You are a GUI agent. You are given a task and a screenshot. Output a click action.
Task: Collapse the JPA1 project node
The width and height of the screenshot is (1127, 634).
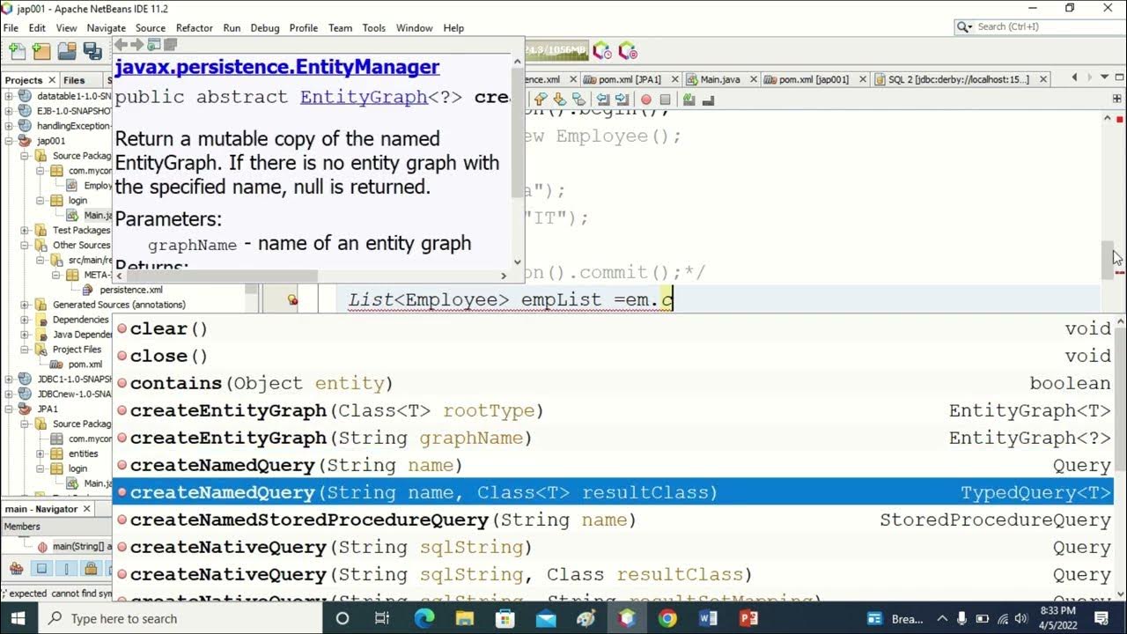(9, 409)
